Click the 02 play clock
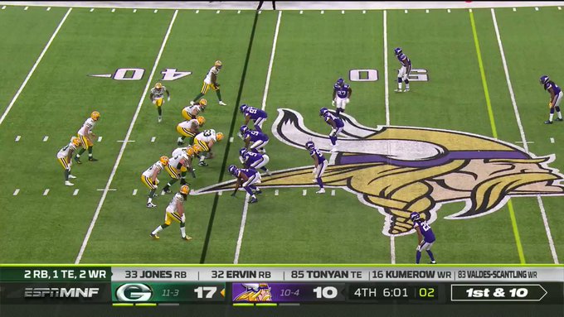564x317 pixels. (426, 293)
